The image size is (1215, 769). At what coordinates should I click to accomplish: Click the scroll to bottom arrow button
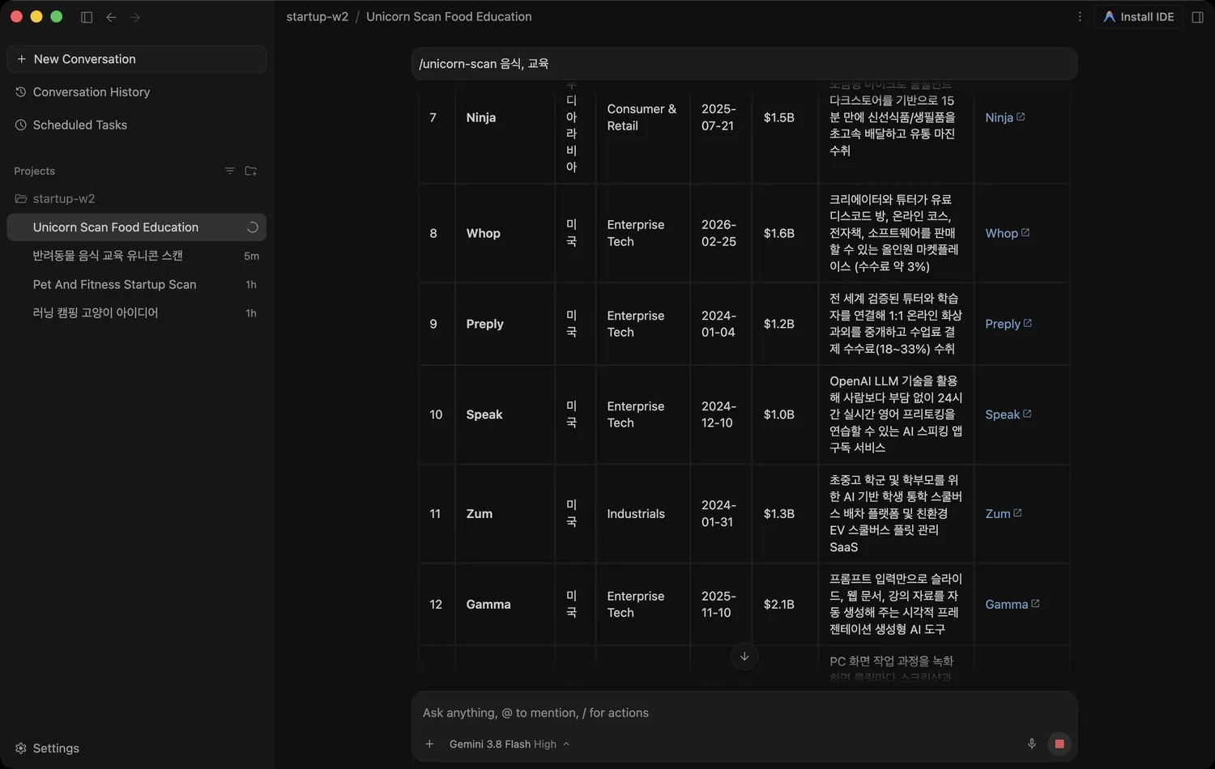pyautogui.click(x=744, y=656)
